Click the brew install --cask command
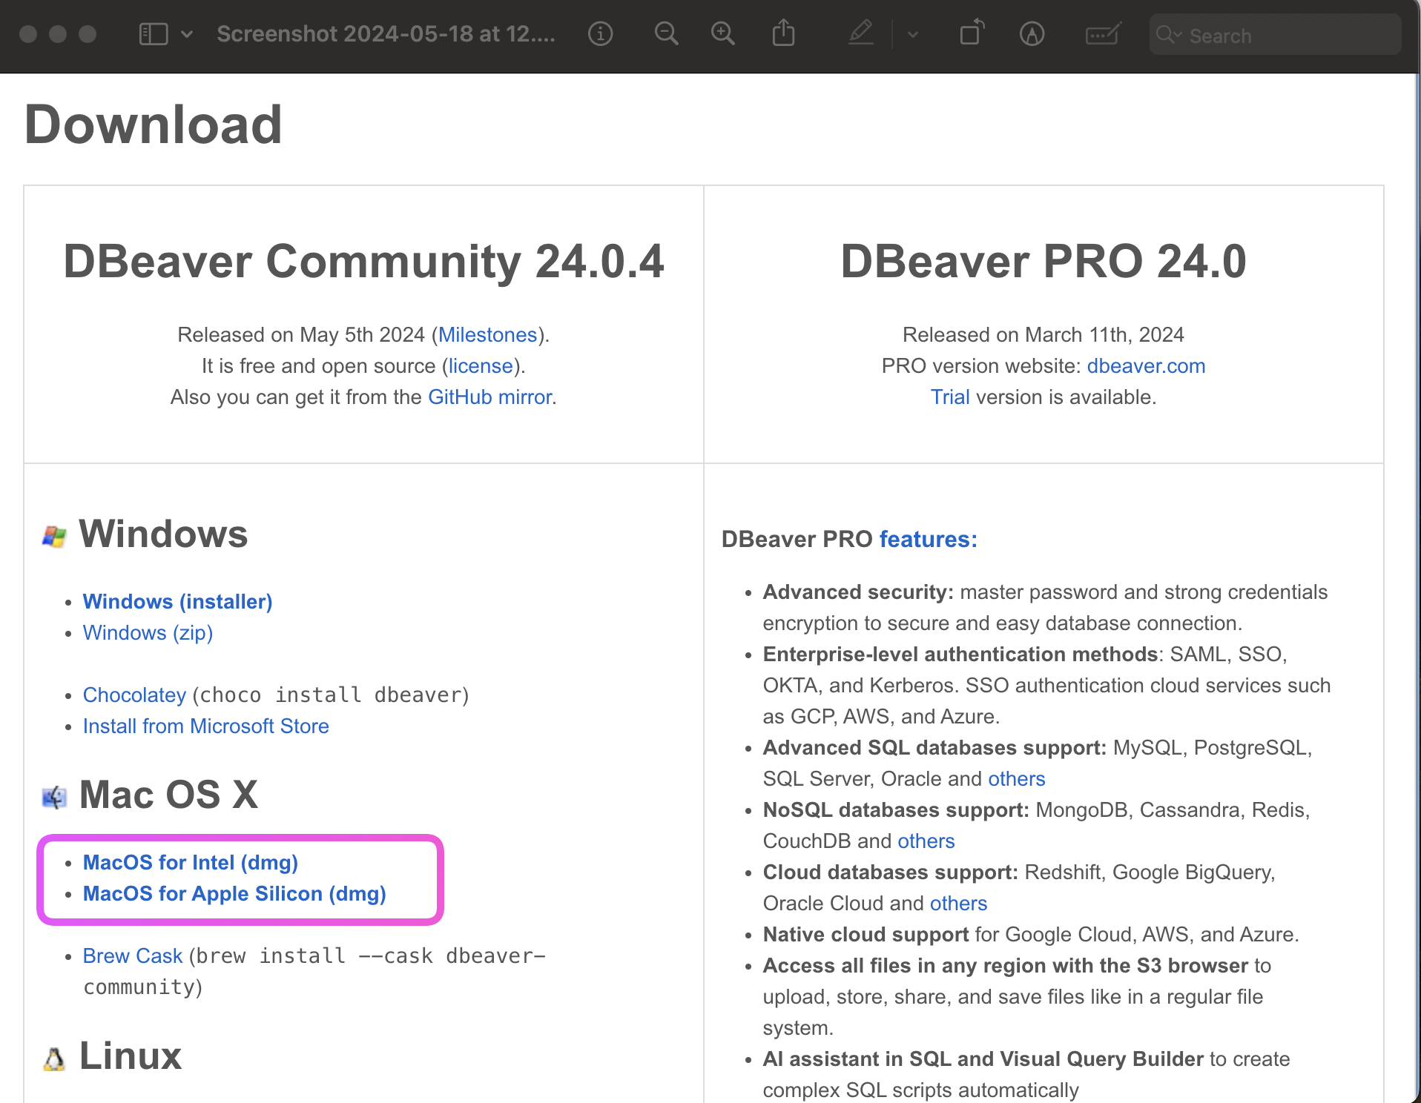Viewport: 1421px width, 1103px height. point(314,971)
